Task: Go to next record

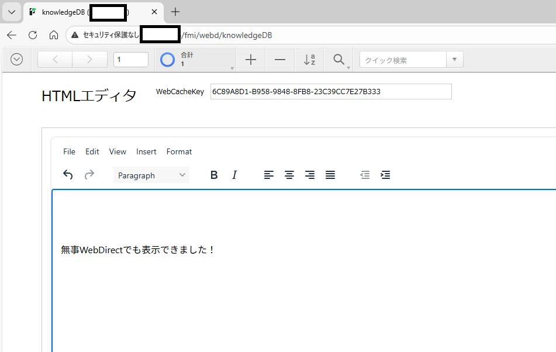Action: [89, 60]
